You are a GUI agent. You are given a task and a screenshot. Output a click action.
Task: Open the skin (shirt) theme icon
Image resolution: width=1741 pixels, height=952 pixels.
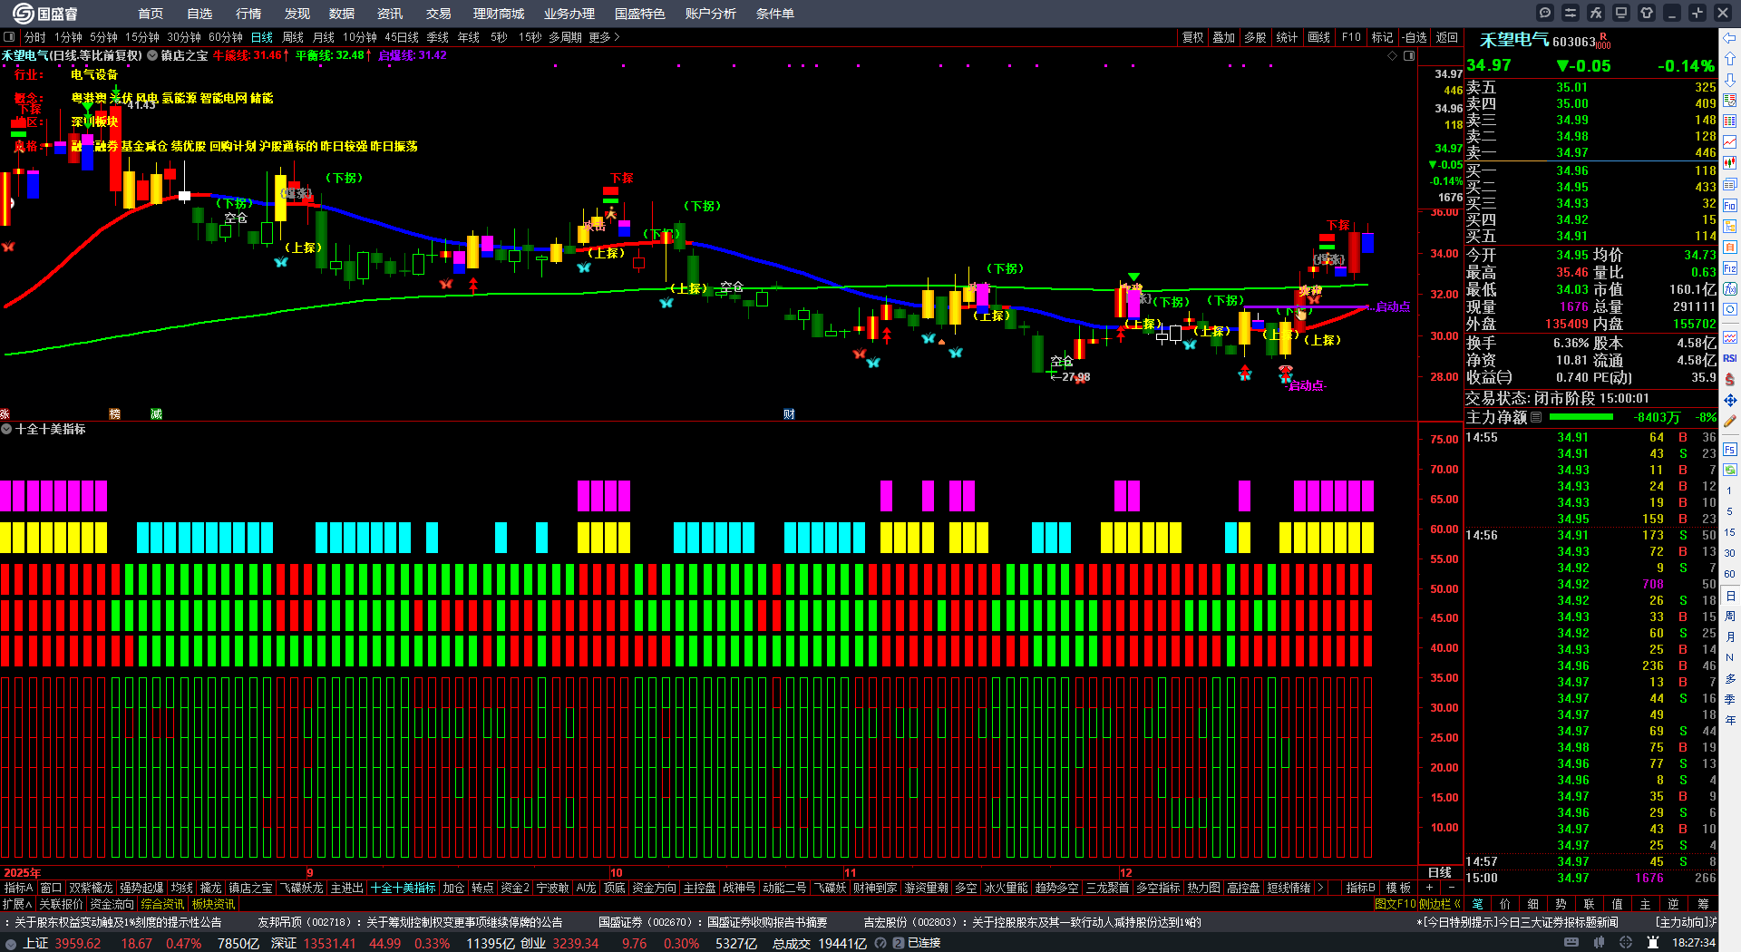click(1647, 13)
